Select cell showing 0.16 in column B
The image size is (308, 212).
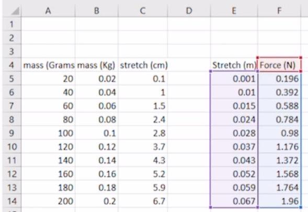pos(96,174)
